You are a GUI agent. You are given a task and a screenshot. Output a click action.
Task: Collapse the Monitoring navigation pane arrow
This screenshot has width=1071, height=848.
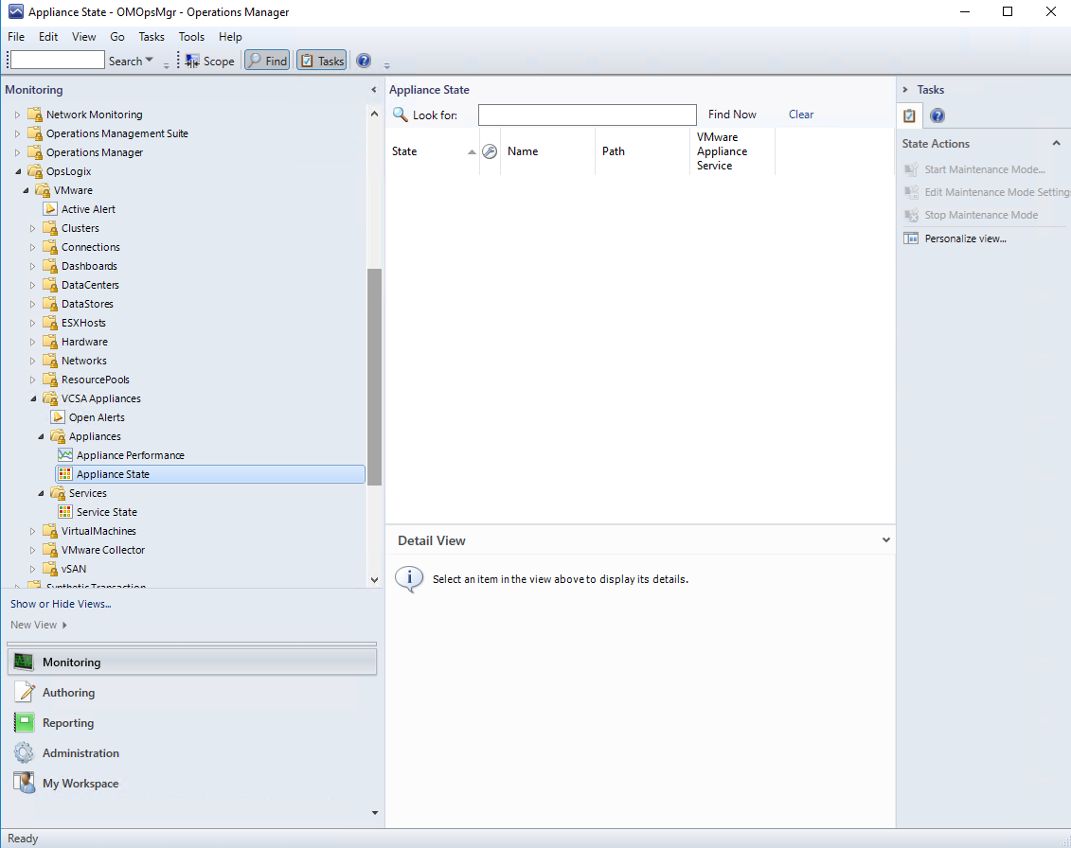[x=374, y=90]
